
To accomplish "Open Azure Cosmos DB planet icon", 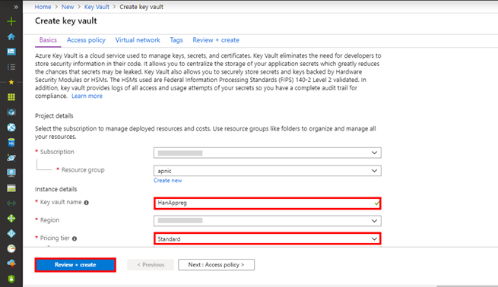I will pyautogui.click(x=11, y=158).
